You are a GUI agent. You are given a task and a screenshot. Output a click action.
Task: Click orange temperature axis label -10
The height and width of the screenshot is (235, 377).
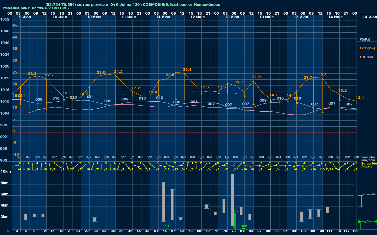[16, 155]
